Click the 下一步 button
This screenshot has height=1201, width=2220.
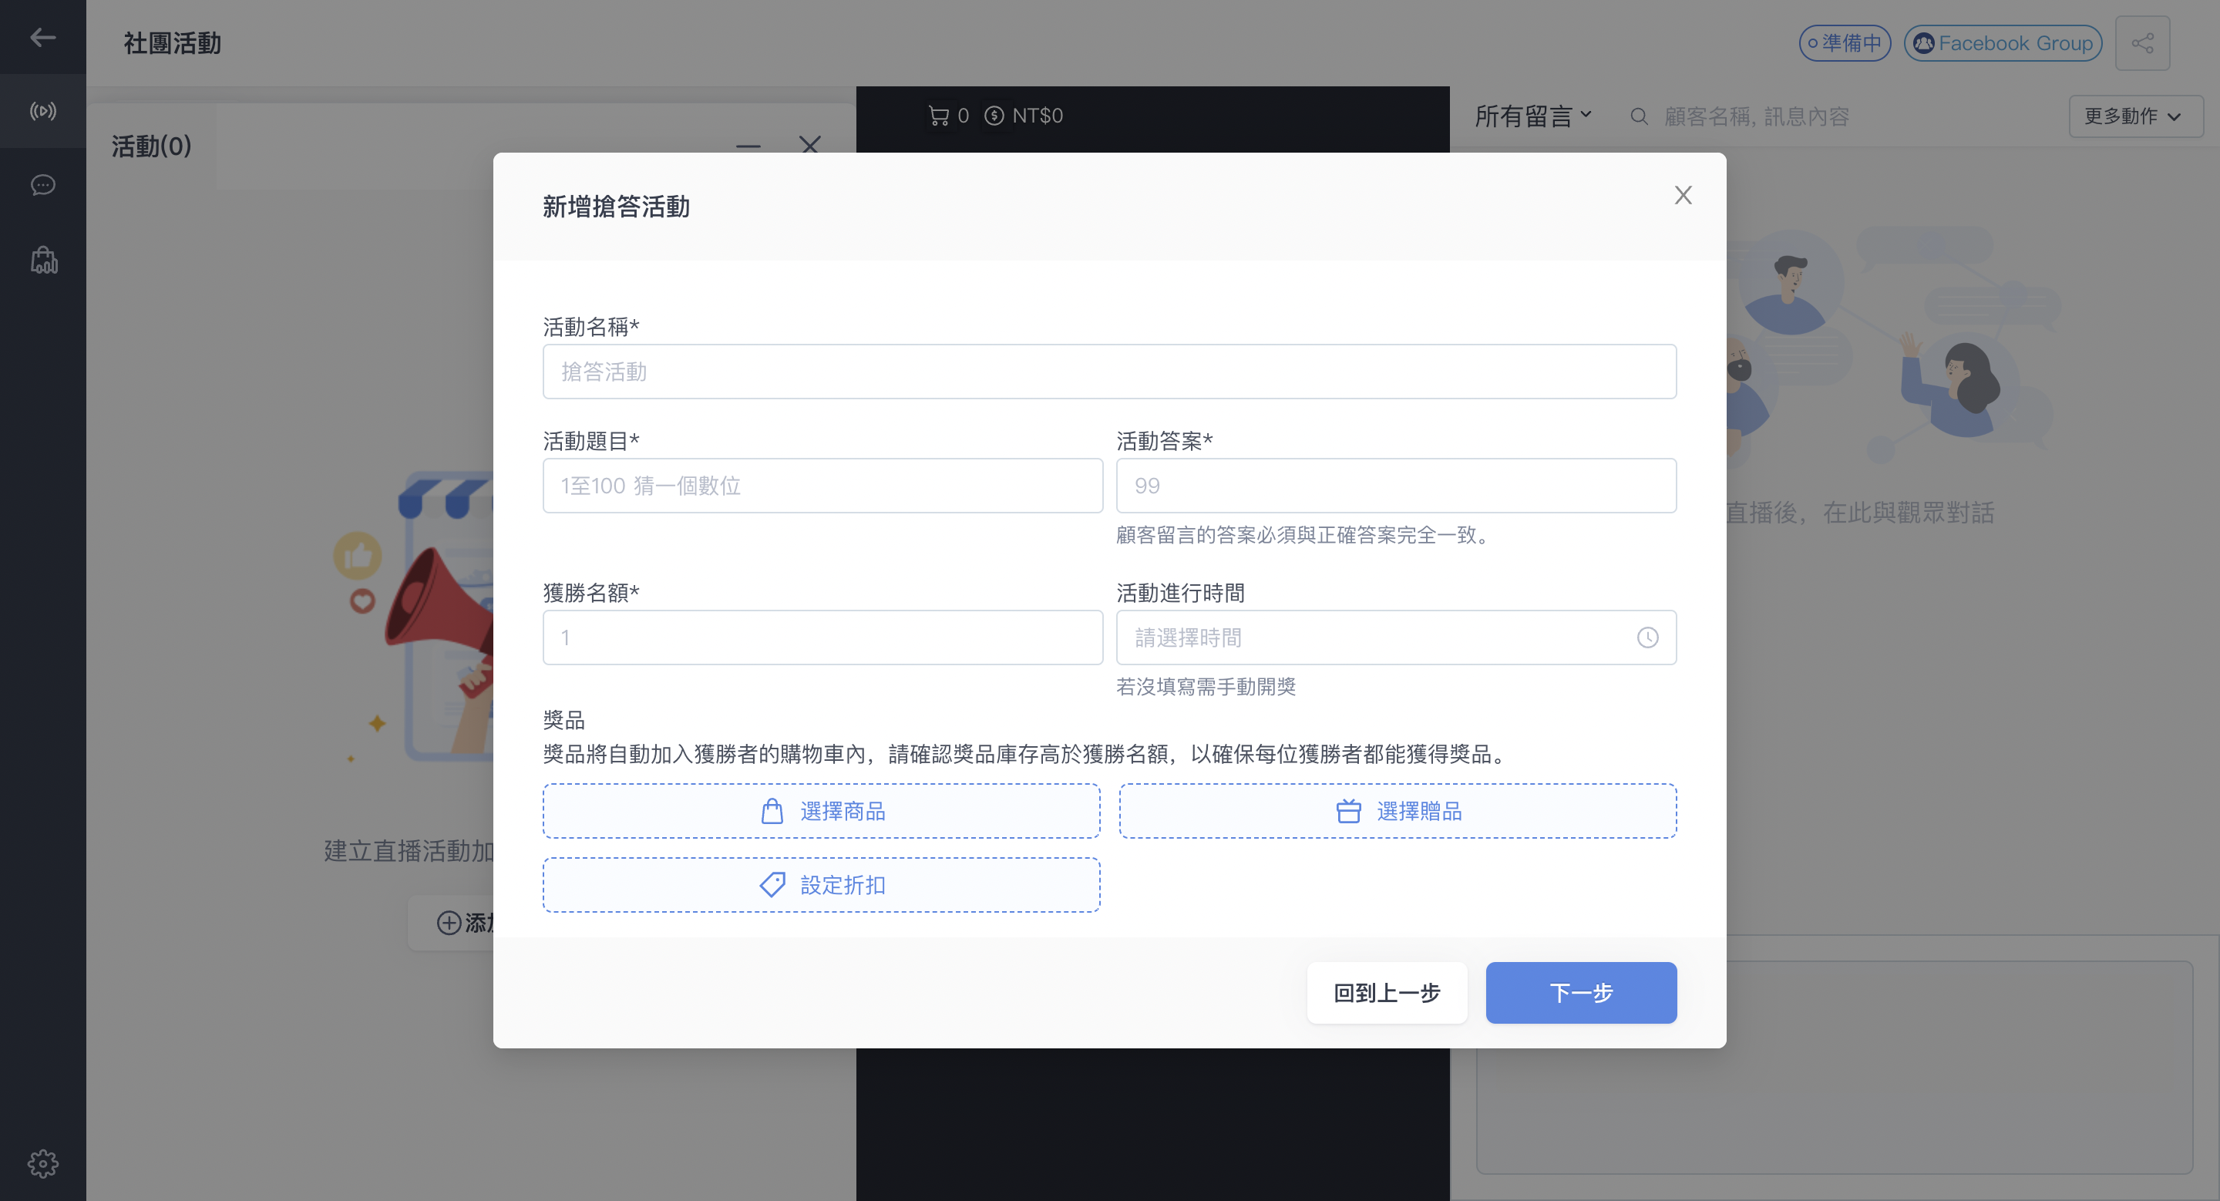1580,993
